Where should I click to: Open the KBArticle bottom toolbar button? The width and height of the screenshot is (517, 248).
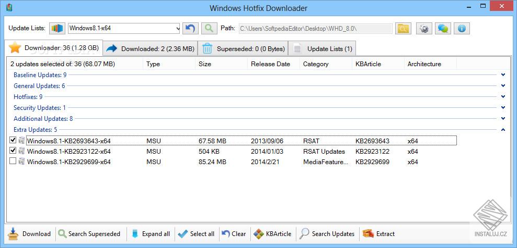(x=273, y=234)
